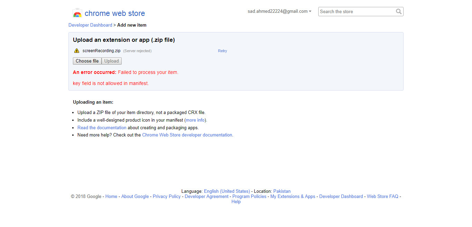The image size is (472, 227).
Task: Change location via Pakistan link
Action: coord(282,191)
